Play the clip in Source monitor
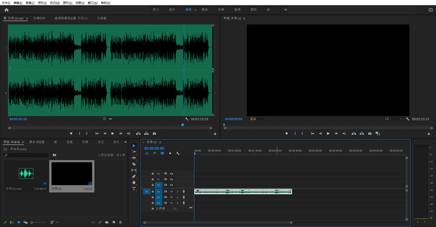Screen dimensions: 436x227 coord(113,134)
